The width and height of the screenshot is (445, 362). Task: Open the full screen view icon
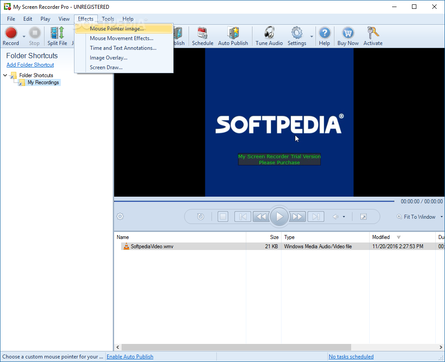363,216
